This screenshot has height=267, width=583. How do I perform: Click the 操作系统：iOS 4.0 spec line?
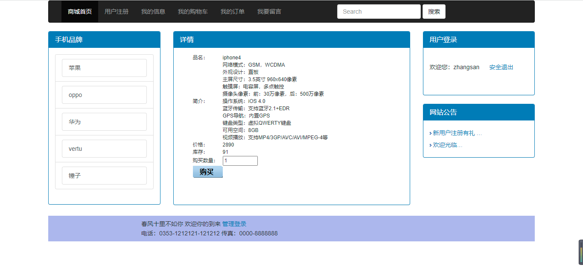[244, 101]
